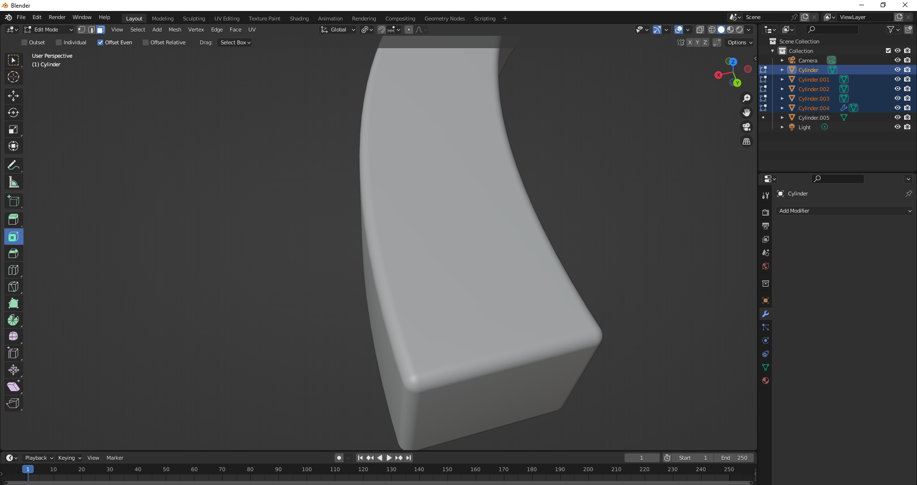The height and width of the screenshot is (485, 917).
Task: Uncheck the Offset Even option
Action: click(100, 42)
